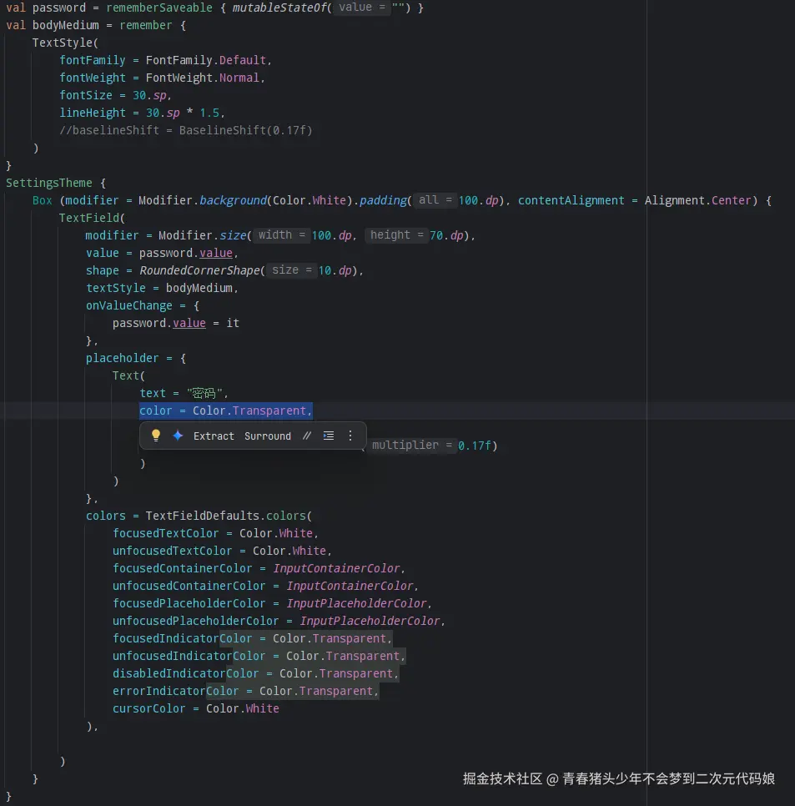Image resolution: width=795 pixels, height=806 pixels.
Task: Click 'FontWeight.Normal' value
Action: [203, 78]
